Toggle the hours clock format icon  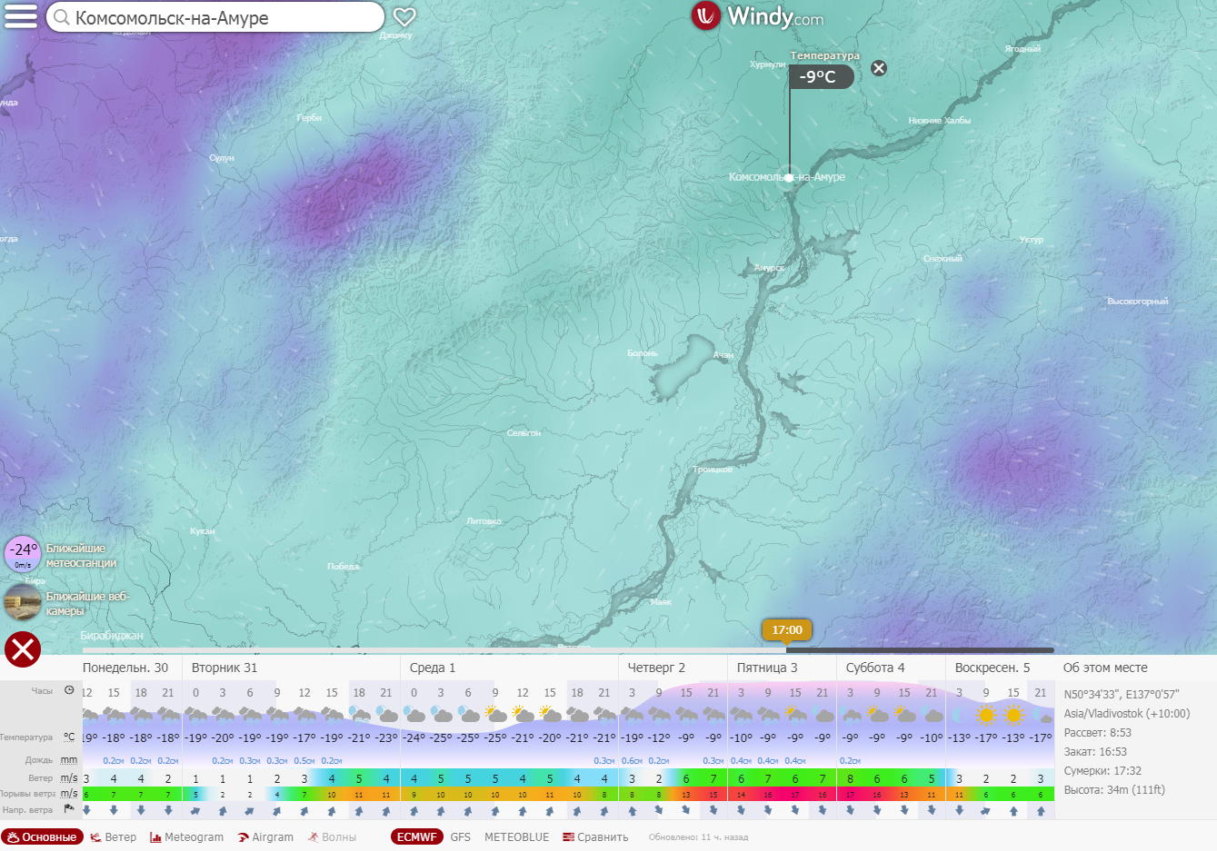69,690
